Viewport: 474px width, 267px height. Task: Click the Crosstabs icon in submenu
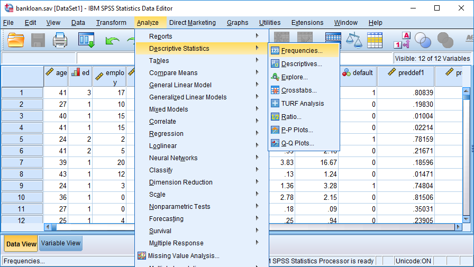[x=275, y=90]
